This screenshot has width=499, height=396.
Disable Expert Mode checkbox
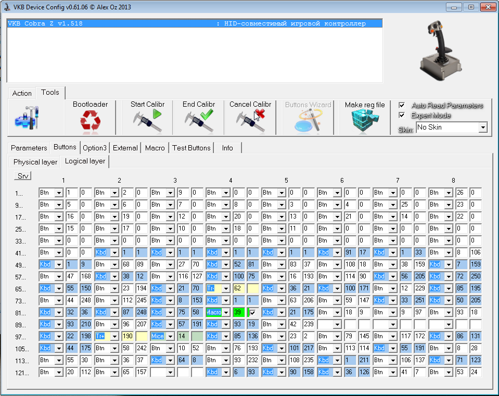tap(402, 115)
